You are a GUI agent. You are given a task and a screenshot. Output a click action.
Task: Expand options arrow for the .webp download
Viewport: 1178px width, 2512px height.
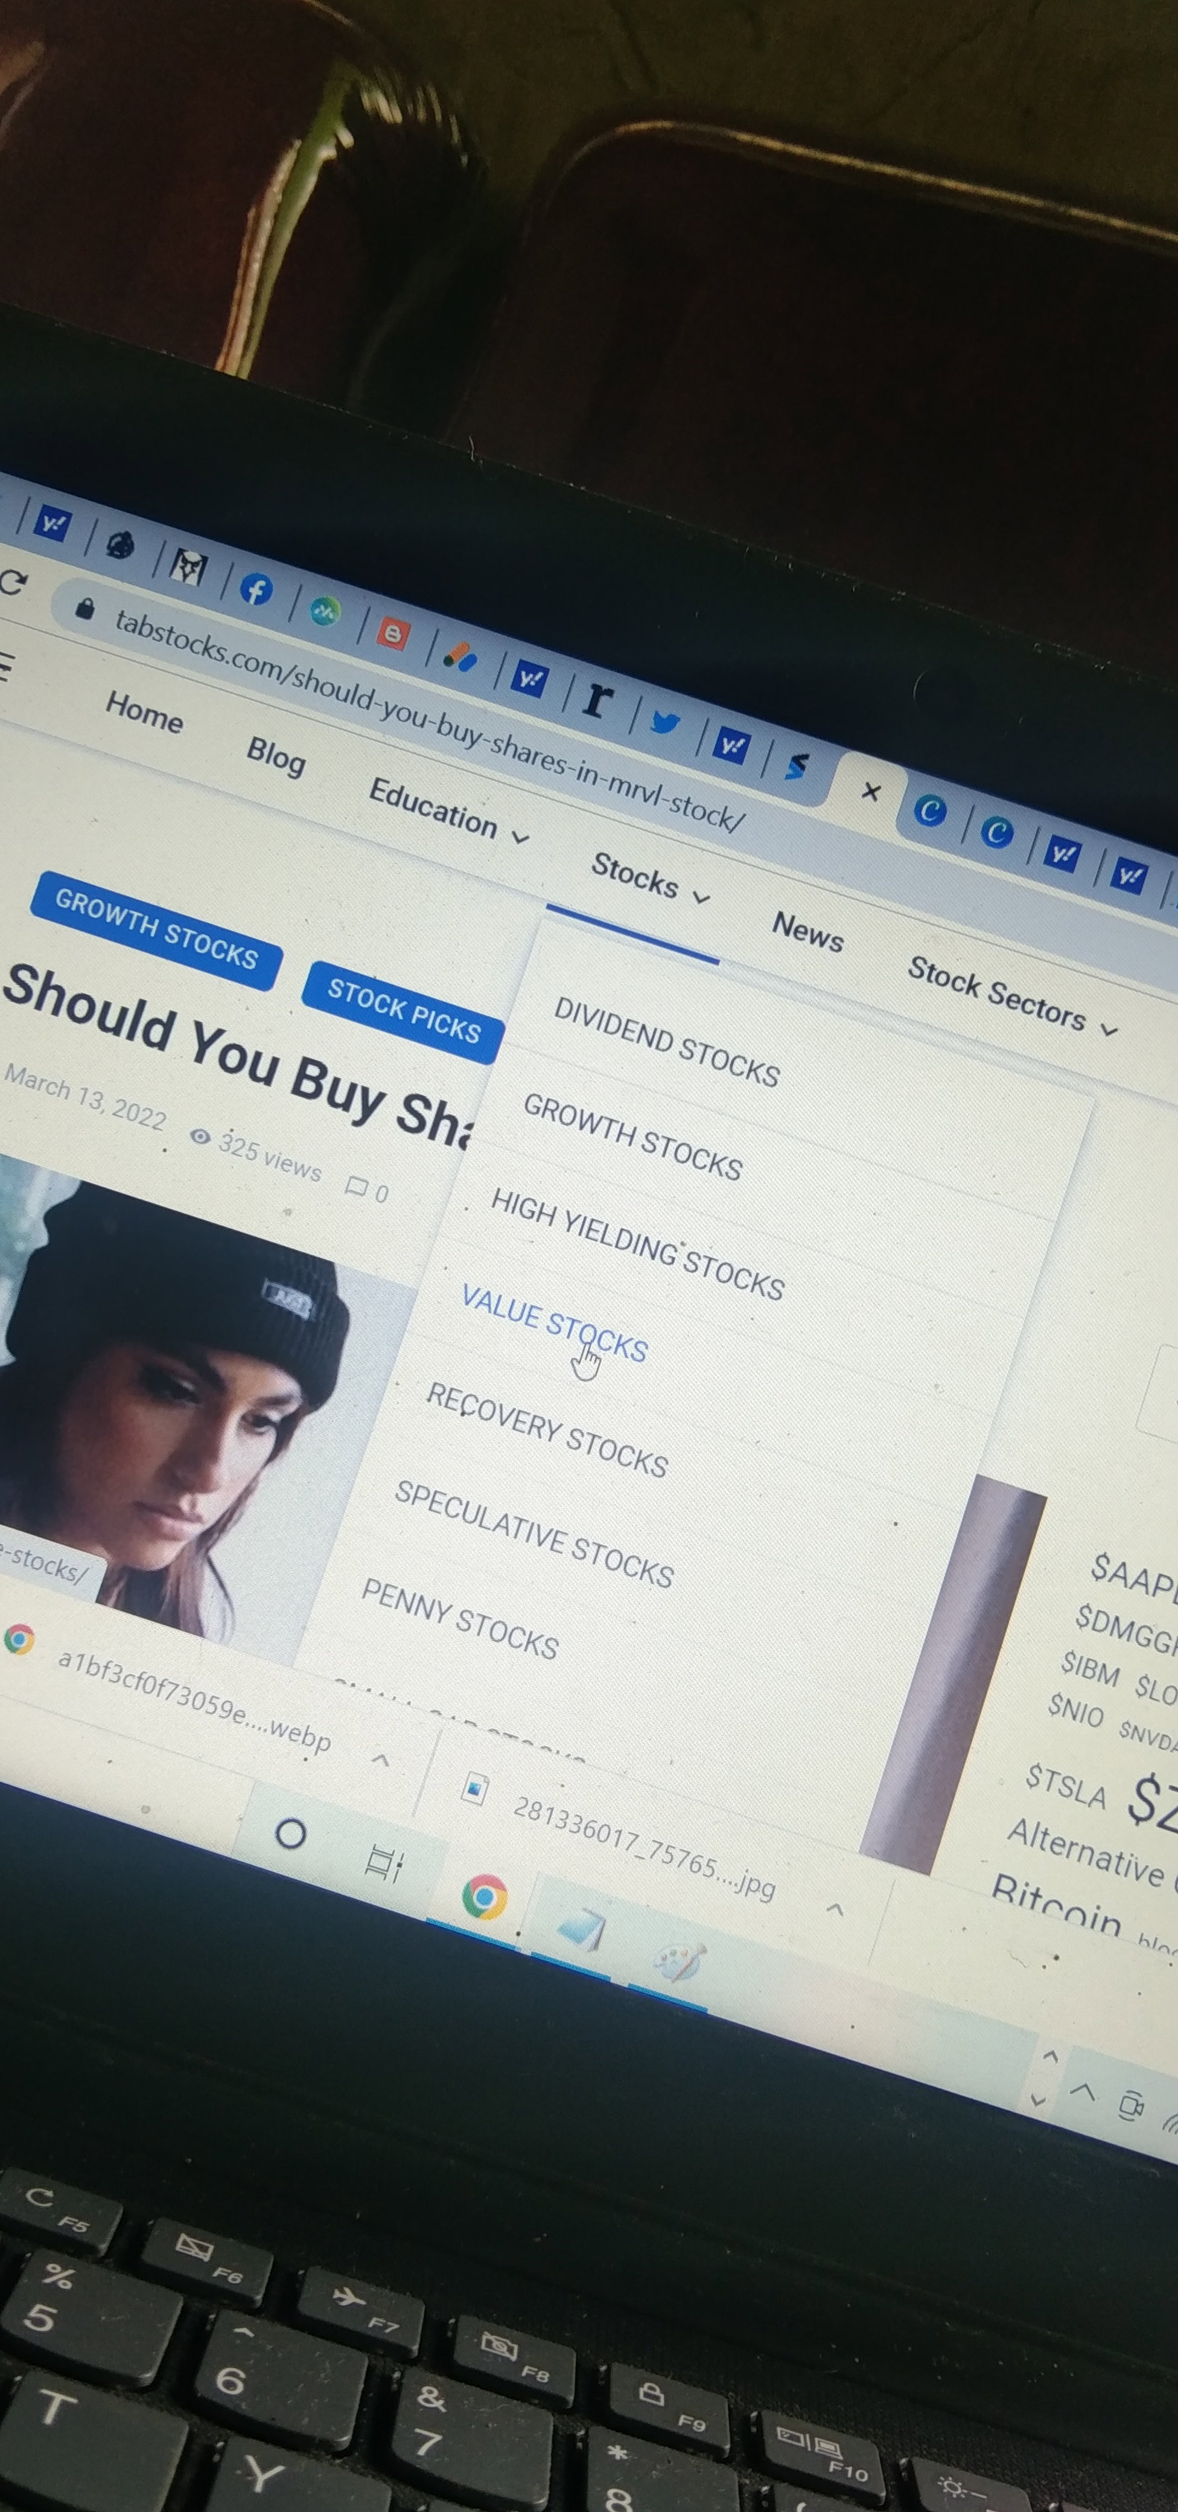tap(381, 1760)
